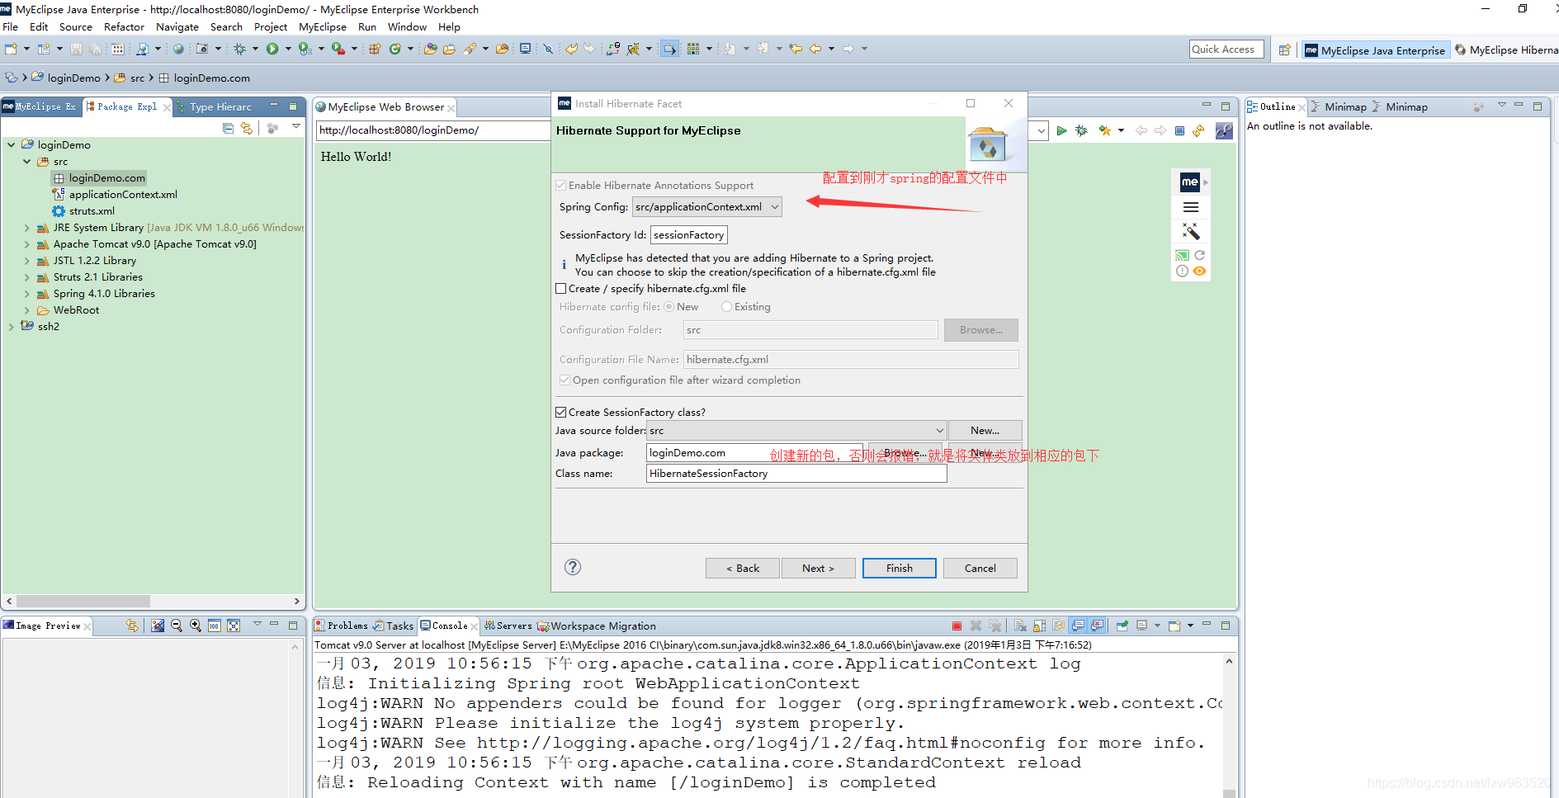This screenshot has height=798, width=1559.
Task: Toggle Create SessionFactory class checkbox
Action: tap(561, 413)
